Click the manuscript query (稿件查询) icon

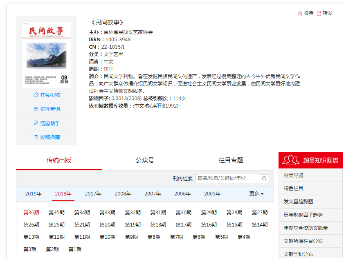coord(36,109)
